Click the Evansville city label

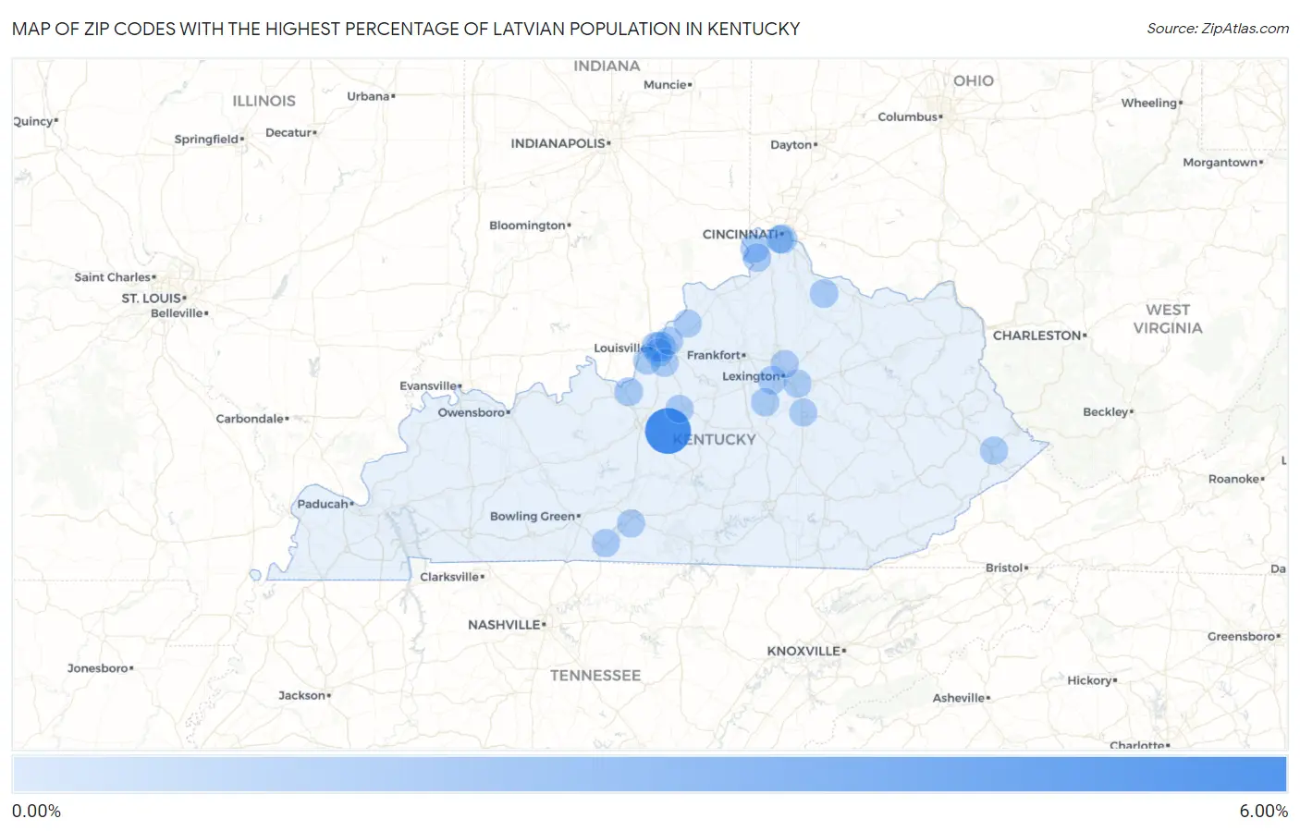429,385
